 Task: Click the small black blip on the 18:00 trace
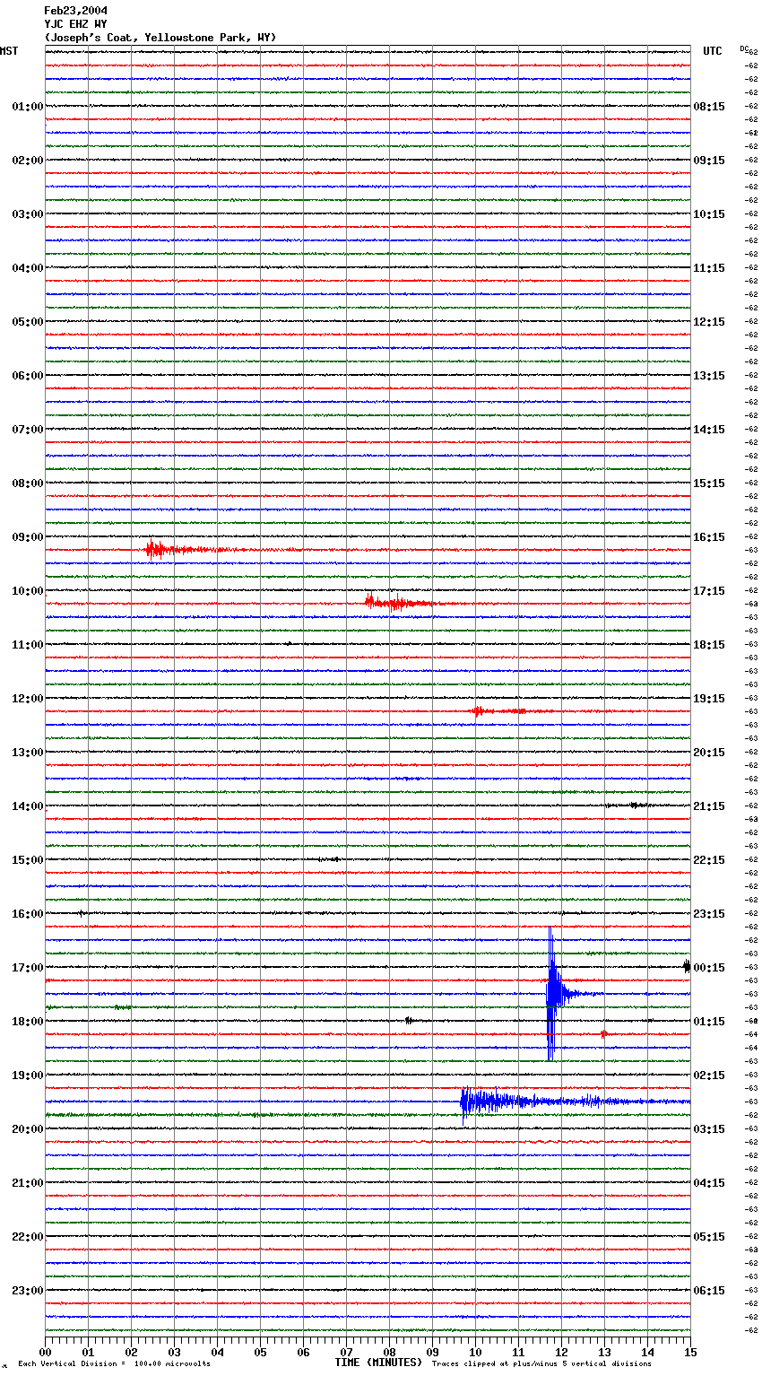[x=409, y=1020]
